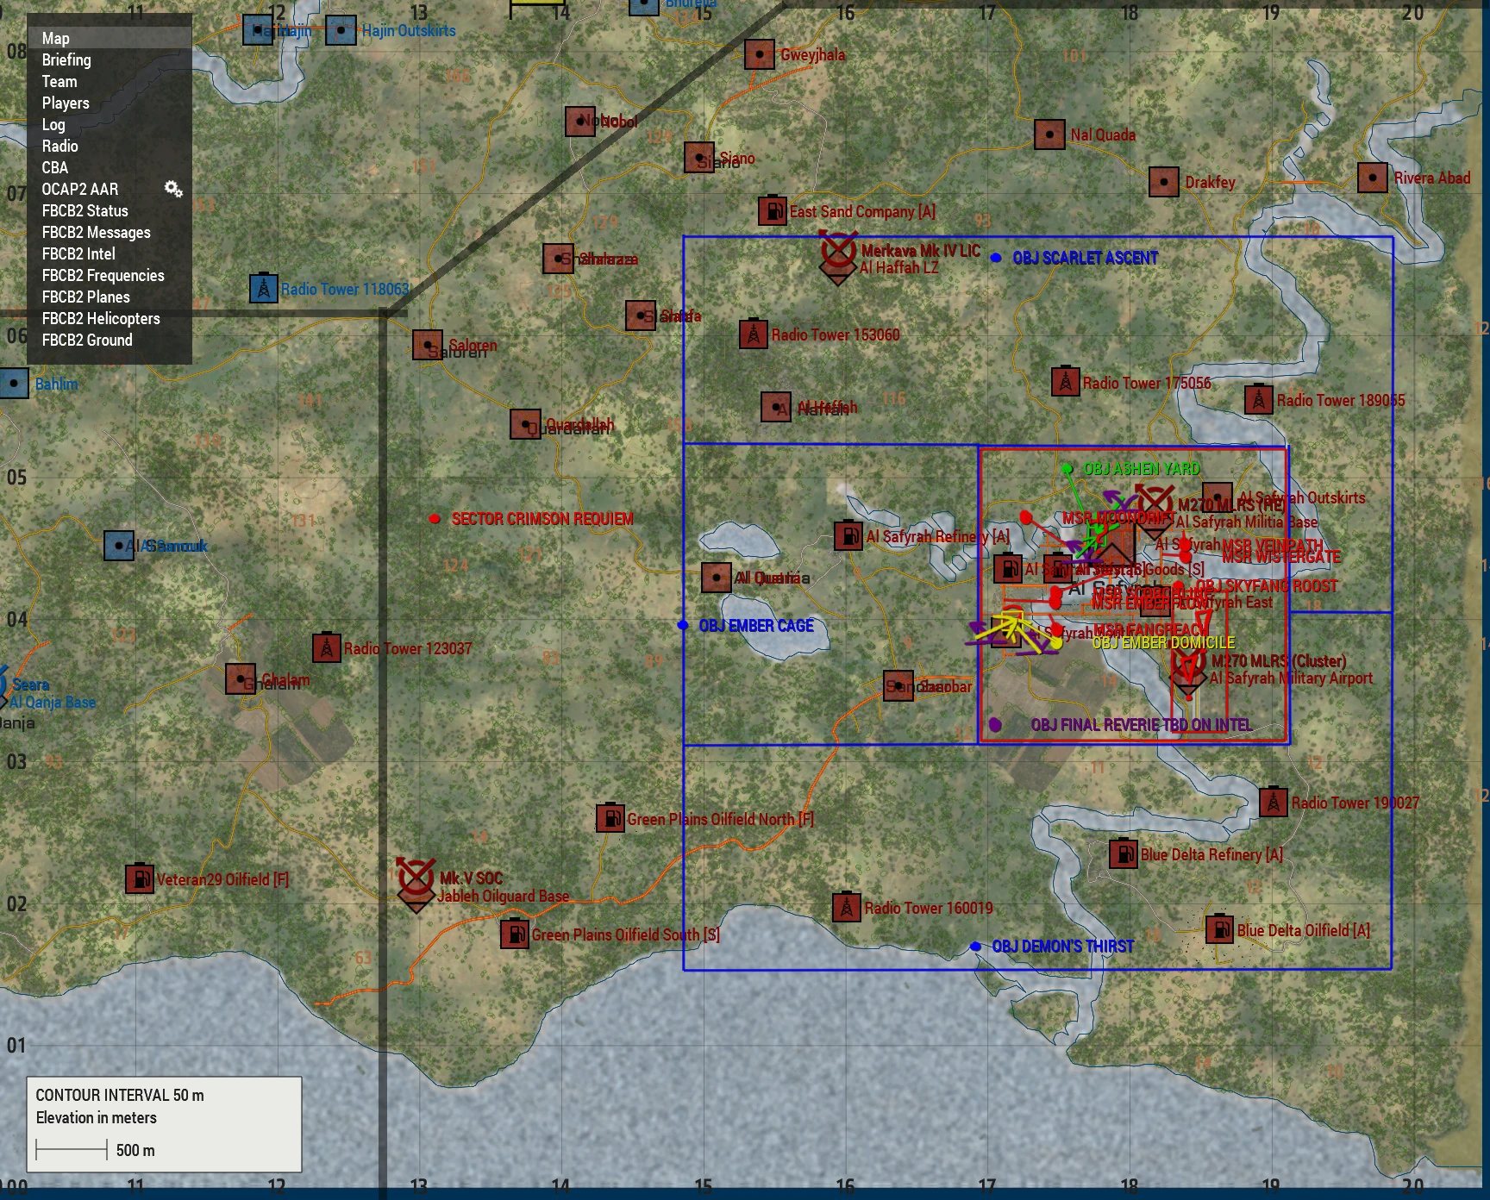Click the gear icon beside OCAP2 AAR
1490x1200 pixels.
[173, 189]
